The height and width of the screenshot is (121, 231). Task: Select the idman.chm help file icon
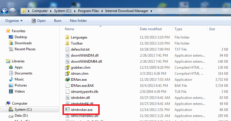[67, 73]
